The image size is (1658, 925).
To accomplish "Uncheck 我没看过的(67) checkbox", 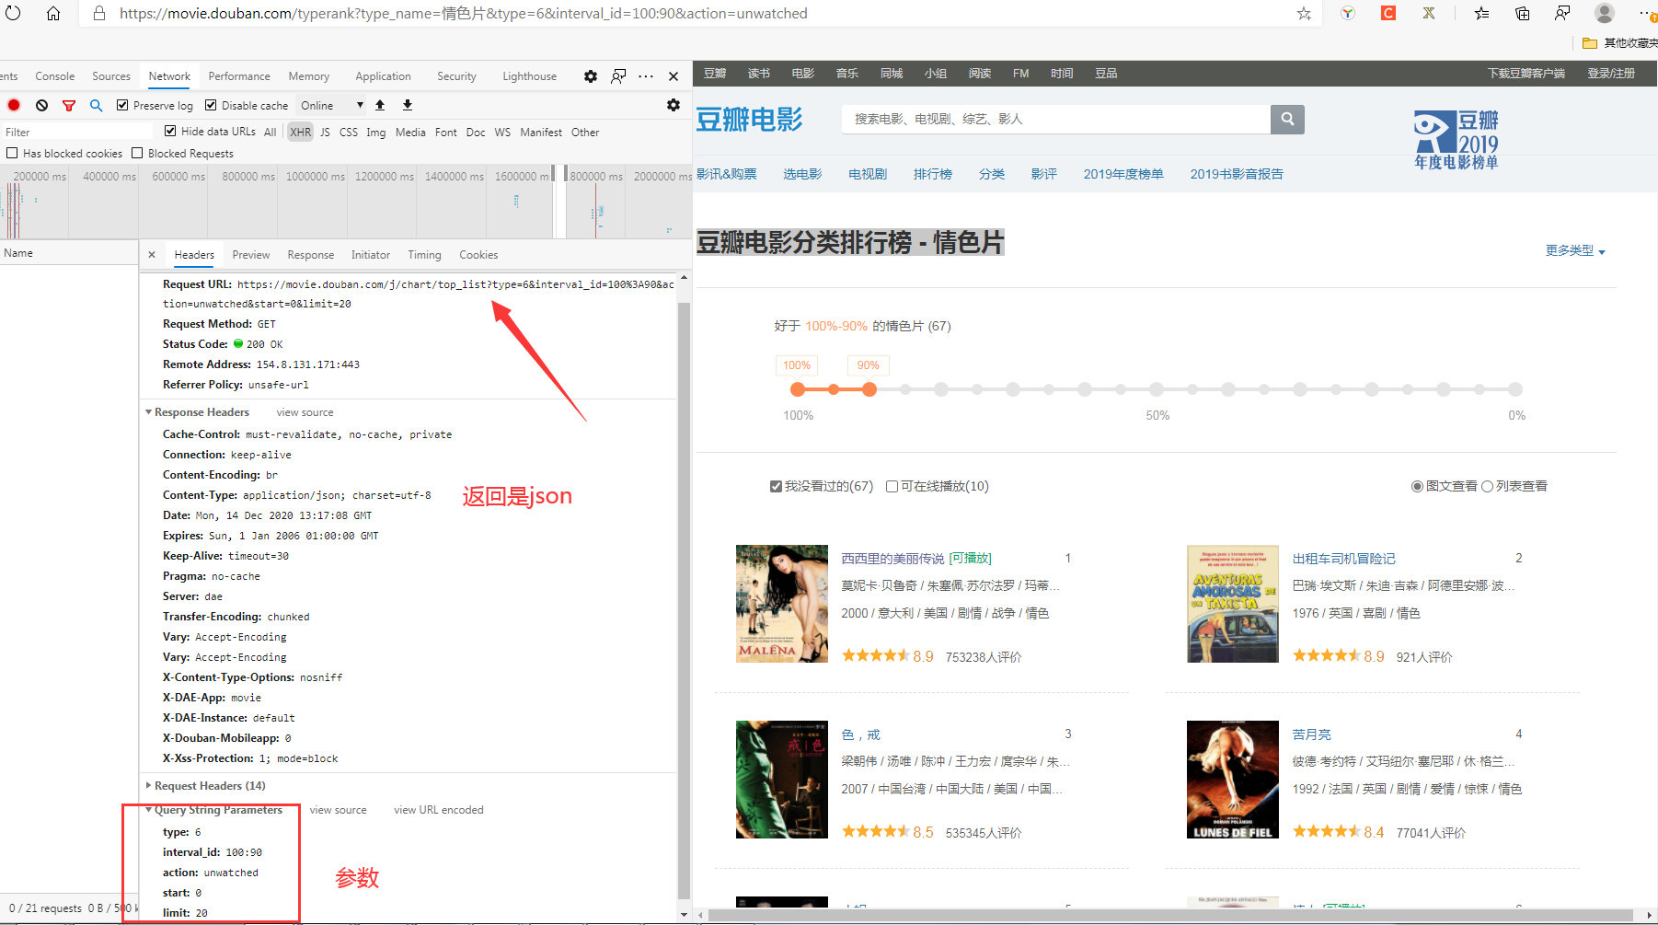I will pos(776,486).
